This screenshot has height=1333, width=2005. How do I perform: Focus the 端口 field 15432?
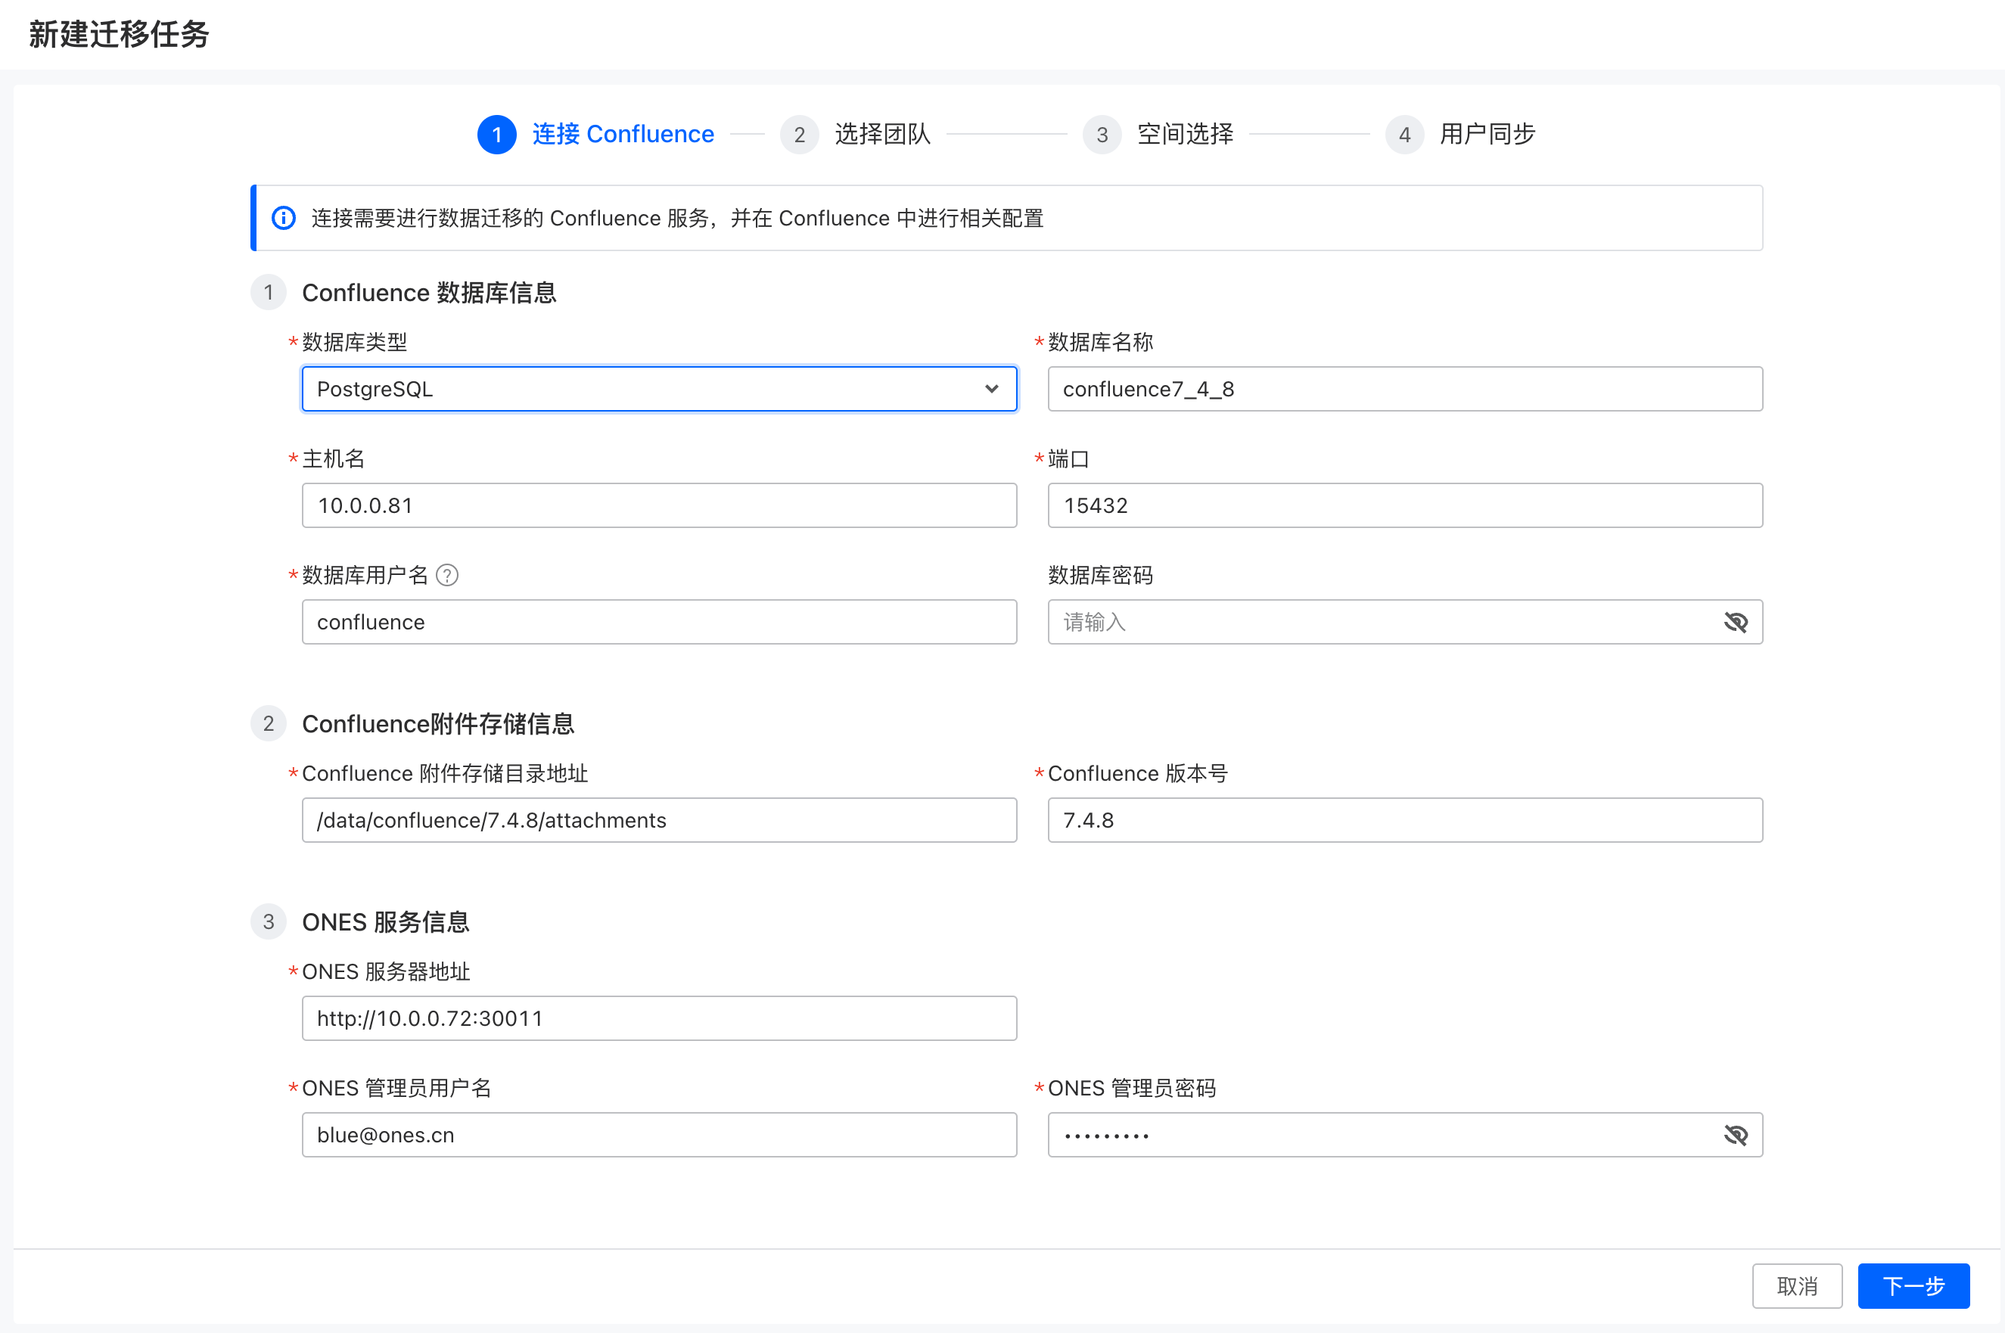point(1406,506)
